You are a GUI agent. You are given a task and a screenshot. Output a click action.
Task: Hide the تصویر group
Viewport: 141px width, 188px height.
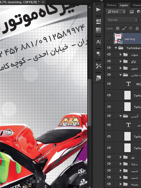109,68
